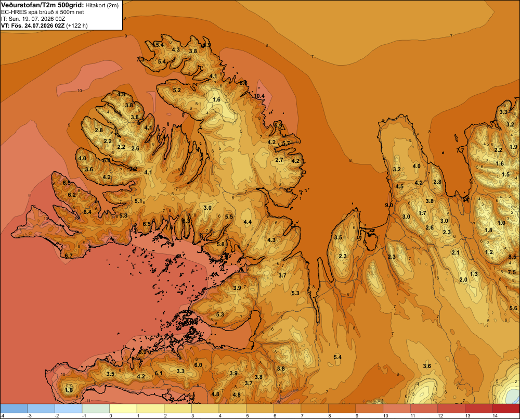Click the 9.2 temperature label

[x=133, y=169]
